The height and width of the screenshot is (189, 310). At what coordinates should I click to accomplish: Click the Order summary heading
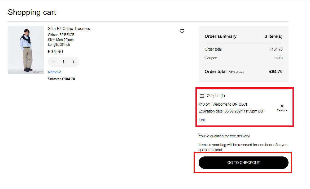click(x=220, y=37)
